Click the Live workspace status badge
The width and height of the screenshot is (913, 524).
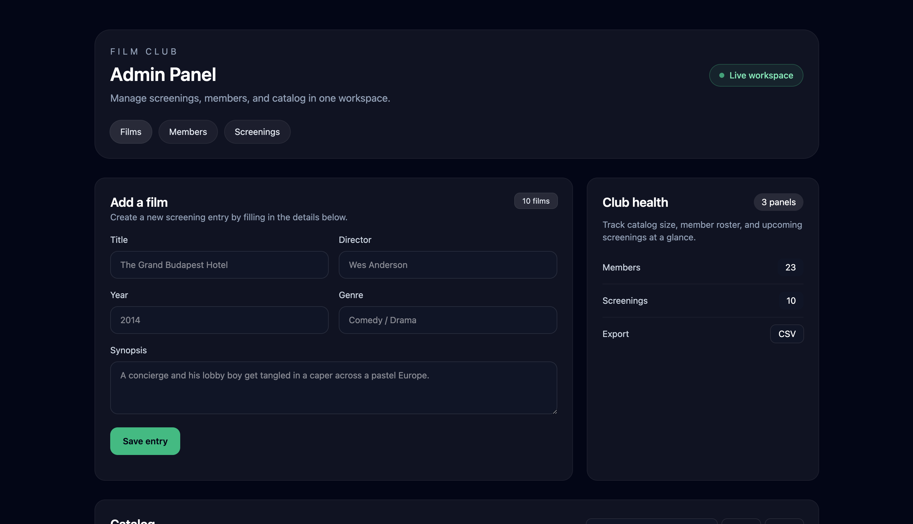(x=756, y=75)
